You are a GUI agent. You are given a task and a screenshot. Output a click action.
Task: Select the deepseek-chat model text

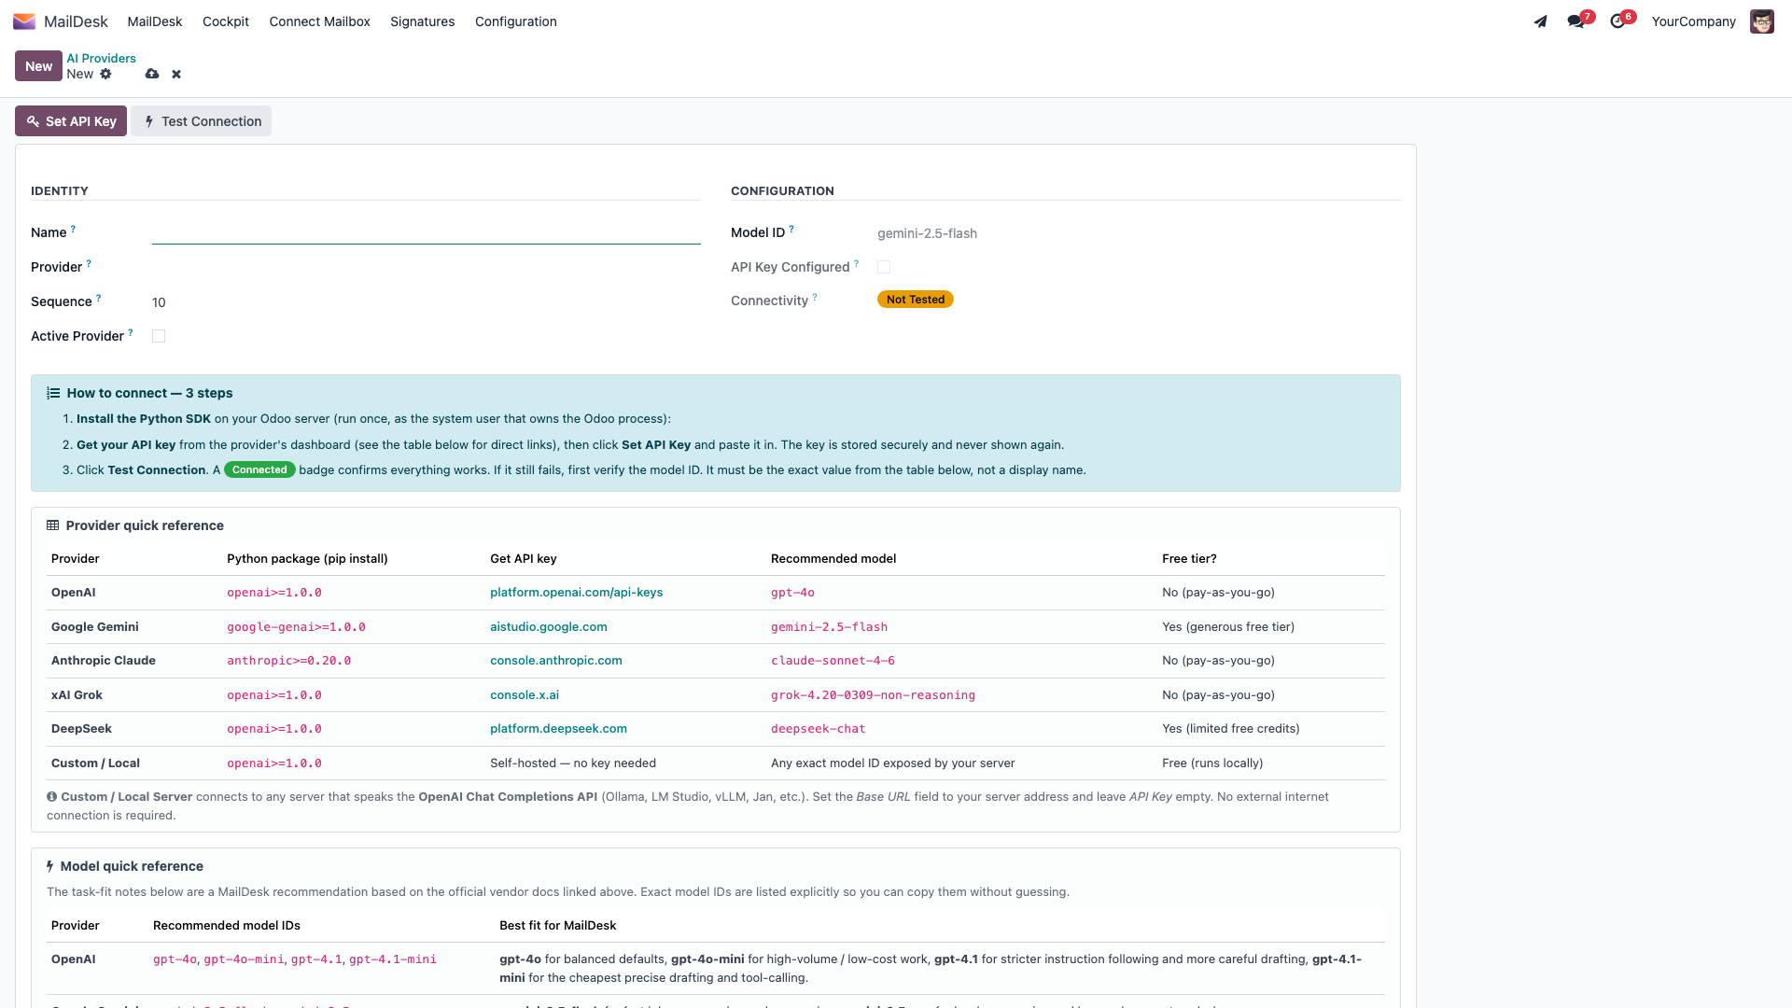(x=818, y=729)
